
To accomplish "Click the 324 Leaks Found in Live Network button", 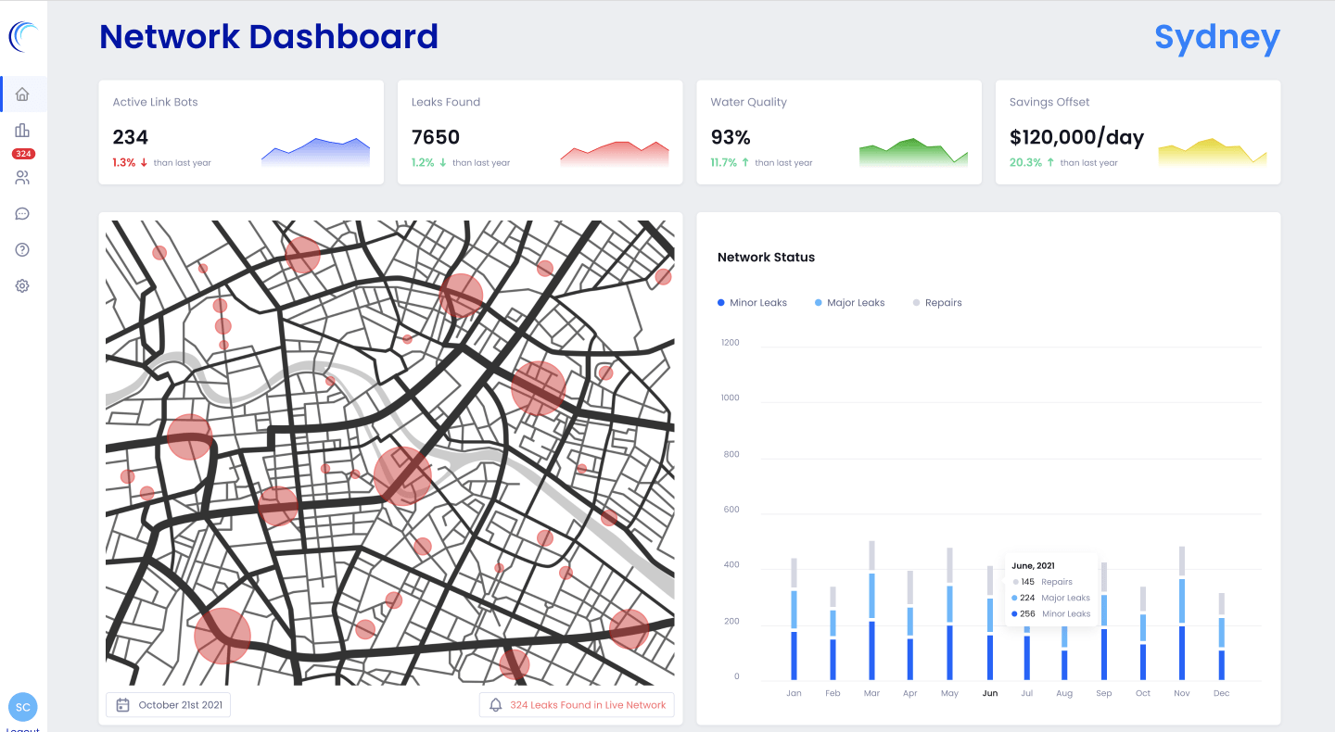I will click(x=577, y=705).
